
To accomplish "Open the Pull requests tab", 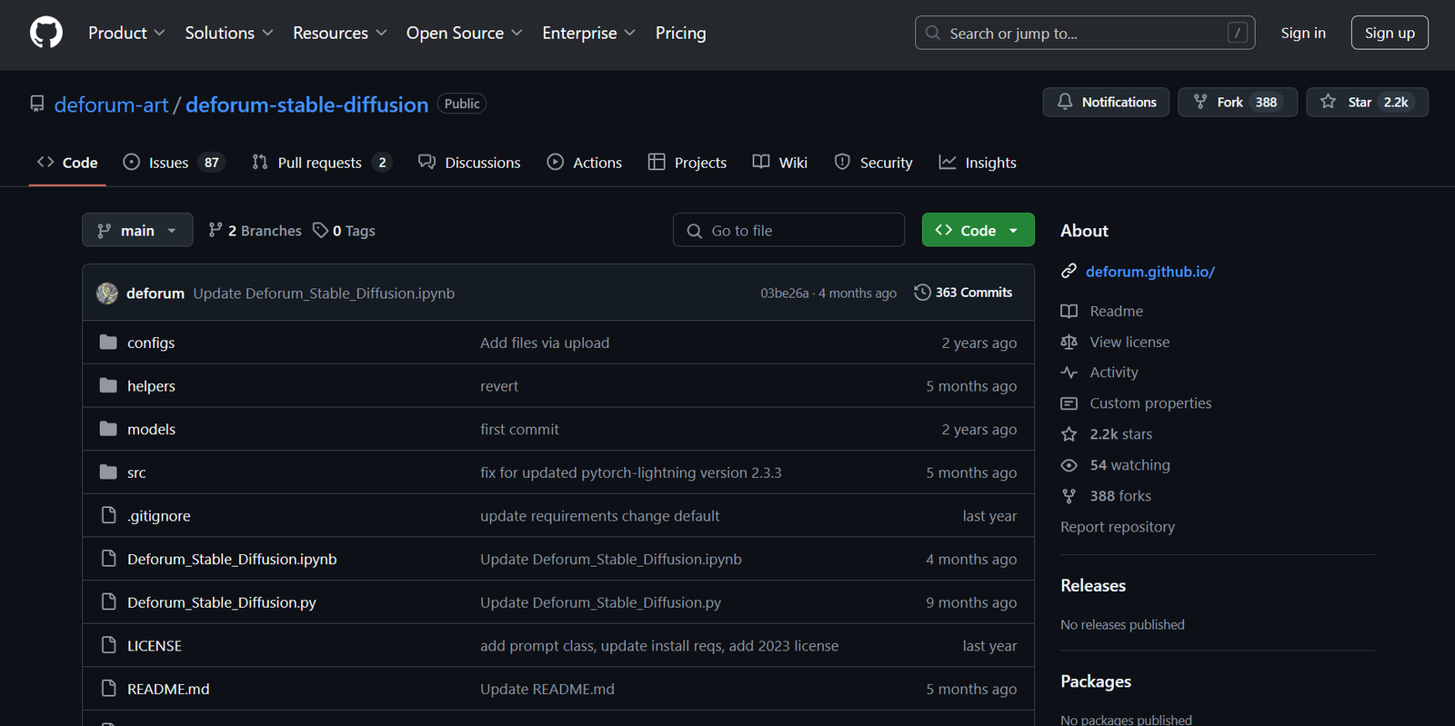I will point(319,163).
